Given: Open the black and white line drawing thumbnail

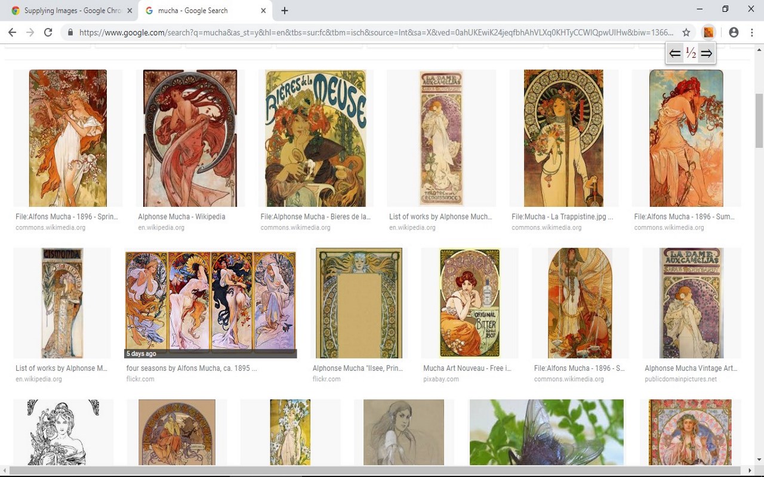Looking at the screenshot, I should click(x=63, y=432).
